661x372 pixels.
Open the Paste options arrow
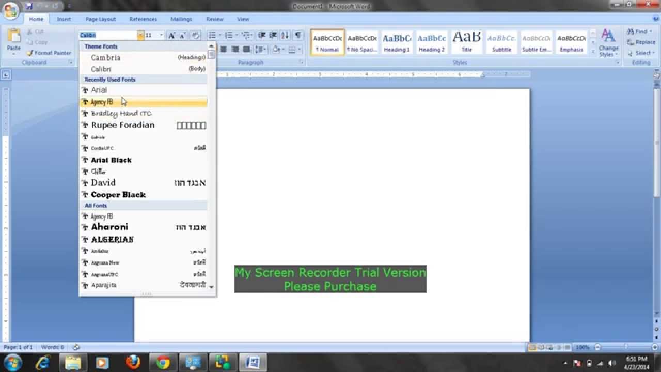point(14,53)
